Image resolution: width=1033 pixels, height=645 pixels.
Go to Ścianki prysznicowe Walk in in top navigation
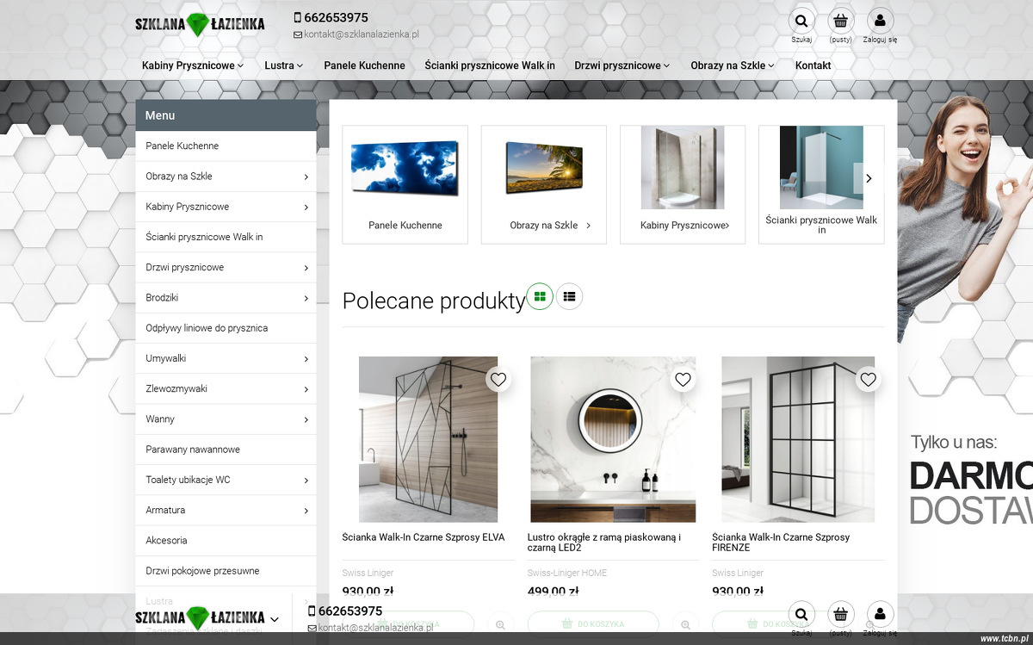pyautogui.click(x=490, y=65)
